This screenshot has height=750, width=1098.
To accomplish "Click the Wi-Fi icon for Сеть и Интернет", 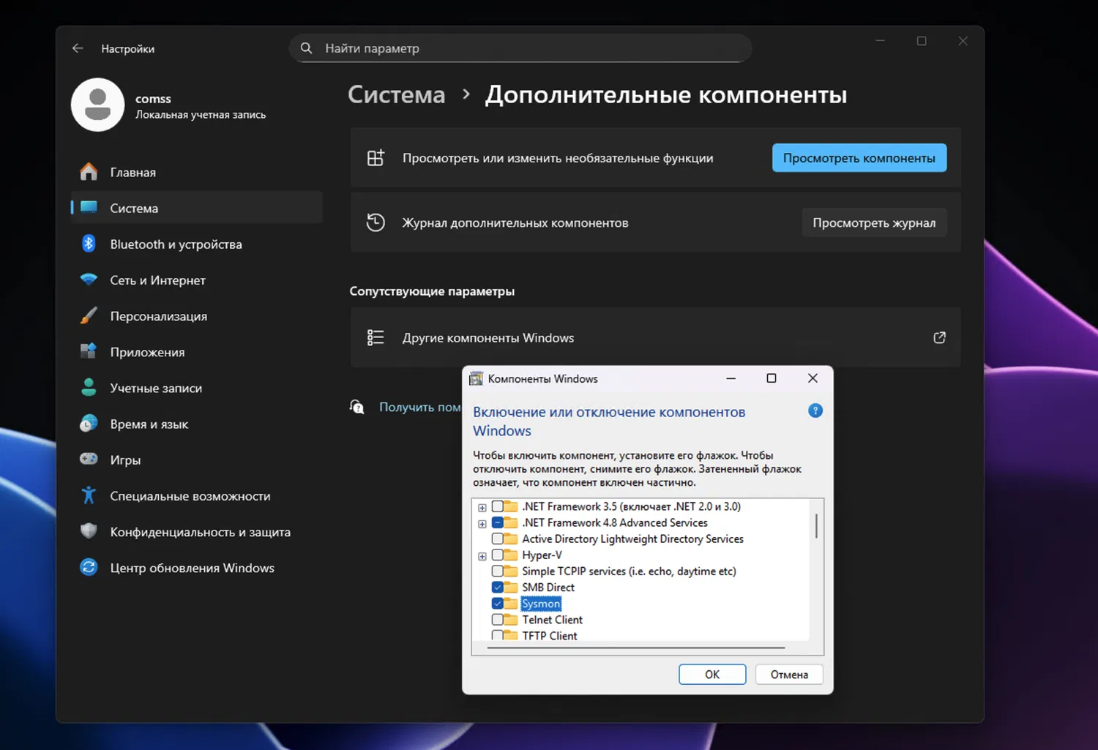I will 89,280.
